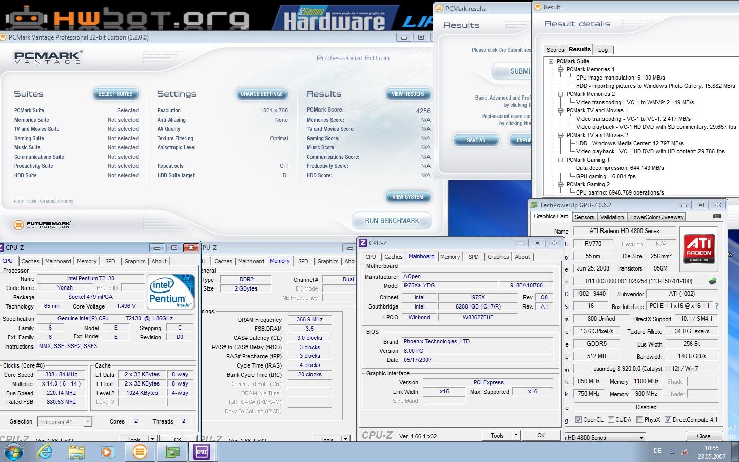The width and height of the screenshot is (739, 462).
Task: Click the GPU-Z BIOS save chip icon
Action: coord(712,281)
